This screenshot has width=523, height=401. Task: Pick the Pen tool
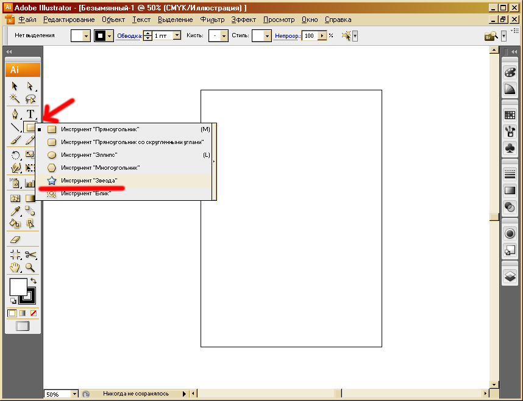coord(15,114)
